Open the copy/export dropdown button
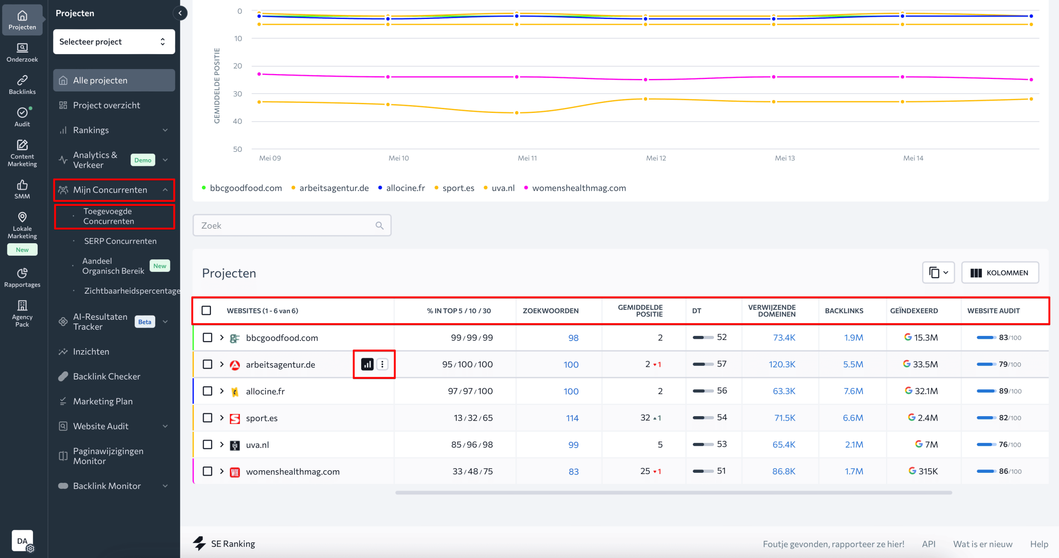Viewport: 1059px width, 558px height. tap(938, 273)
